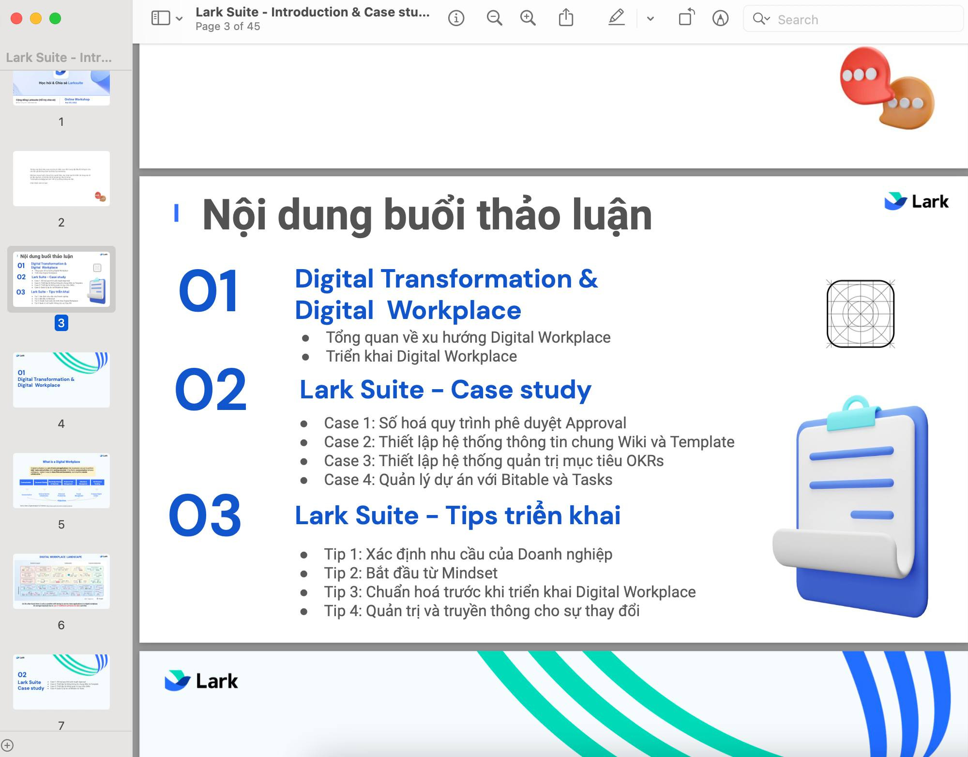Click the add page plus button
This screenshot has width=968, height=757.
(7, 745)
